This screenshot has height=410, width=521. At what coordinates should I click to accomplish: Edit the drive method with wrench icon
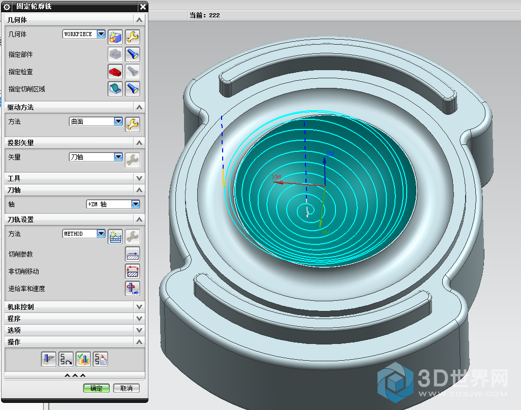pos(132,124)
